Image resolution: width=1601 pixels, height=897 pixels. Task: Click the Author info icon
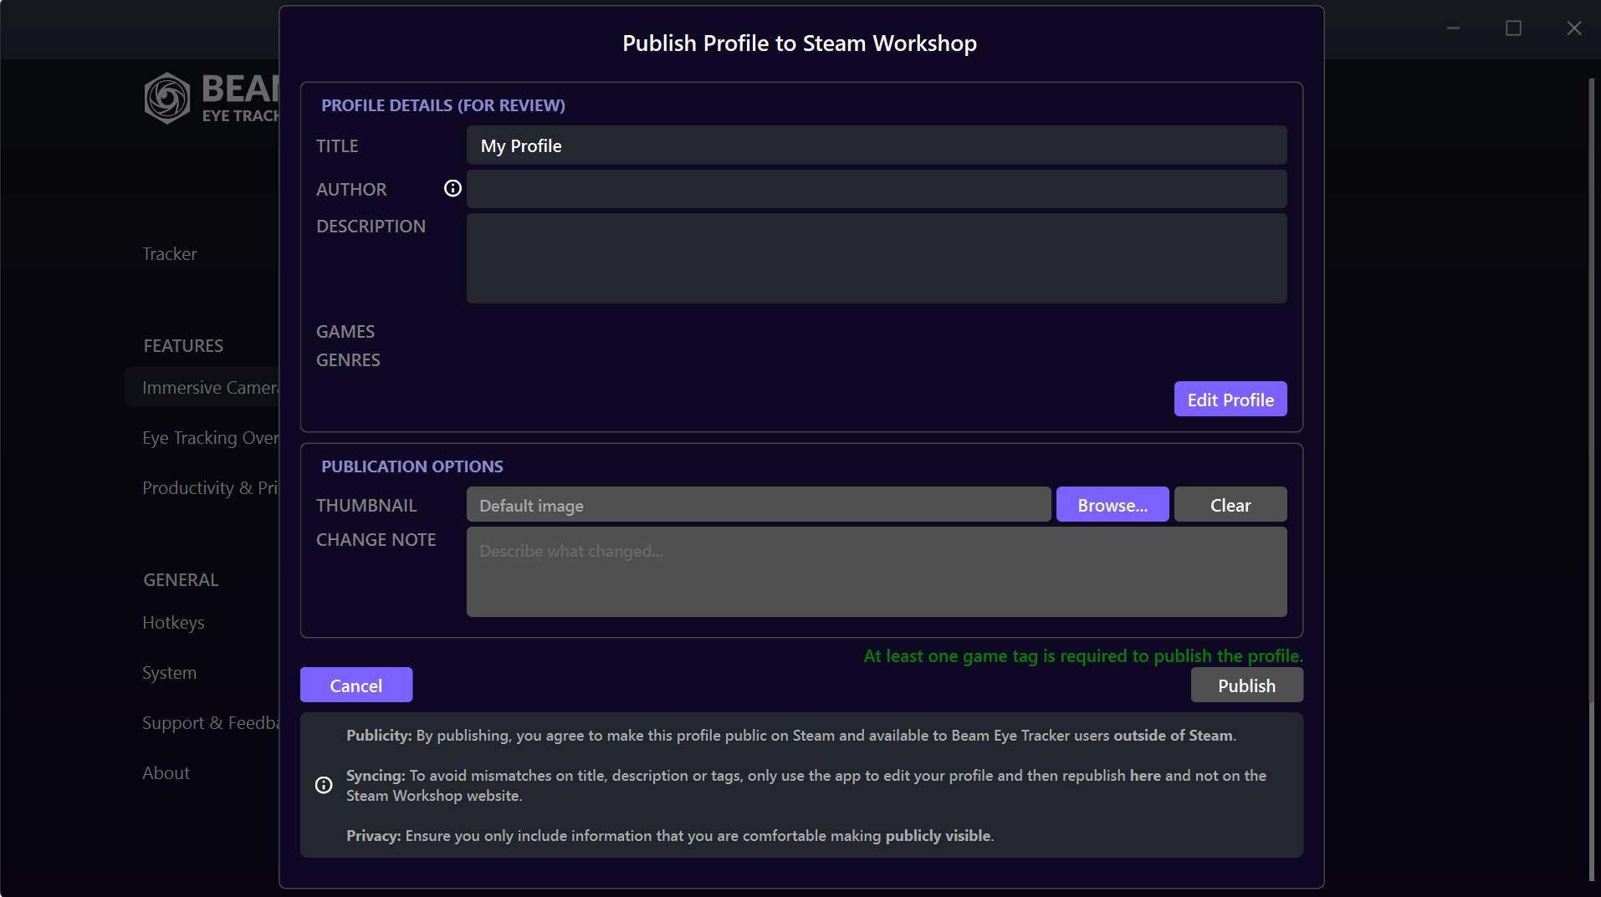tap(453, 188)
